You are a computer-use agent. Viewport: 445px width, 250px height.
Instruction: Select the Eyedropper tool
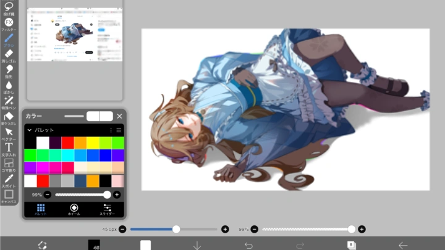click(x=9, y=181)
